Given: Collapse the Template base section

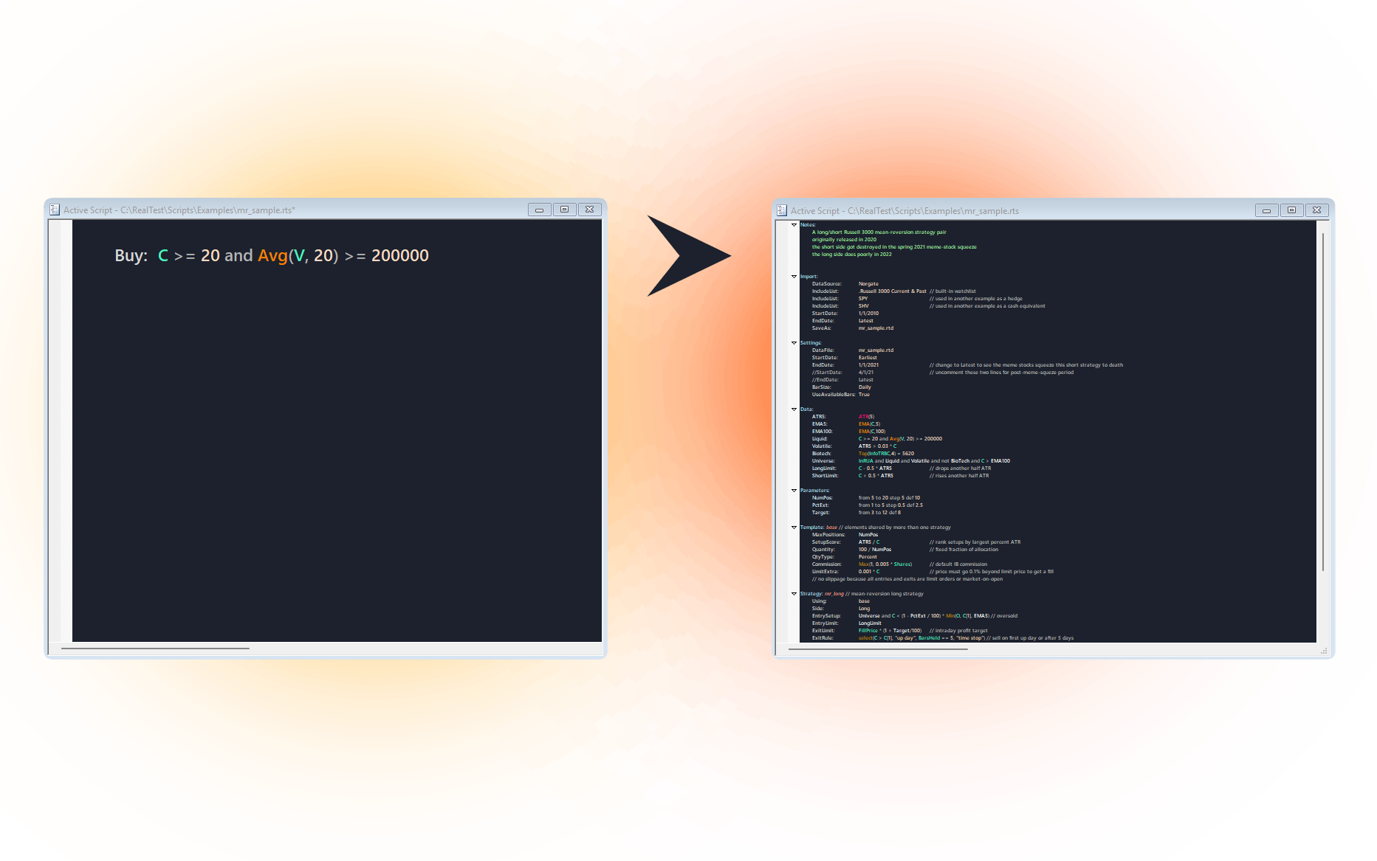Looking at the screenshot, I should click(x=794, y=528).
